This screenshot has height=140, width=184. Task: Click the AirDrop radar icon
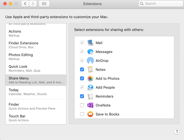pyautogui.click(x=90, y=61)
